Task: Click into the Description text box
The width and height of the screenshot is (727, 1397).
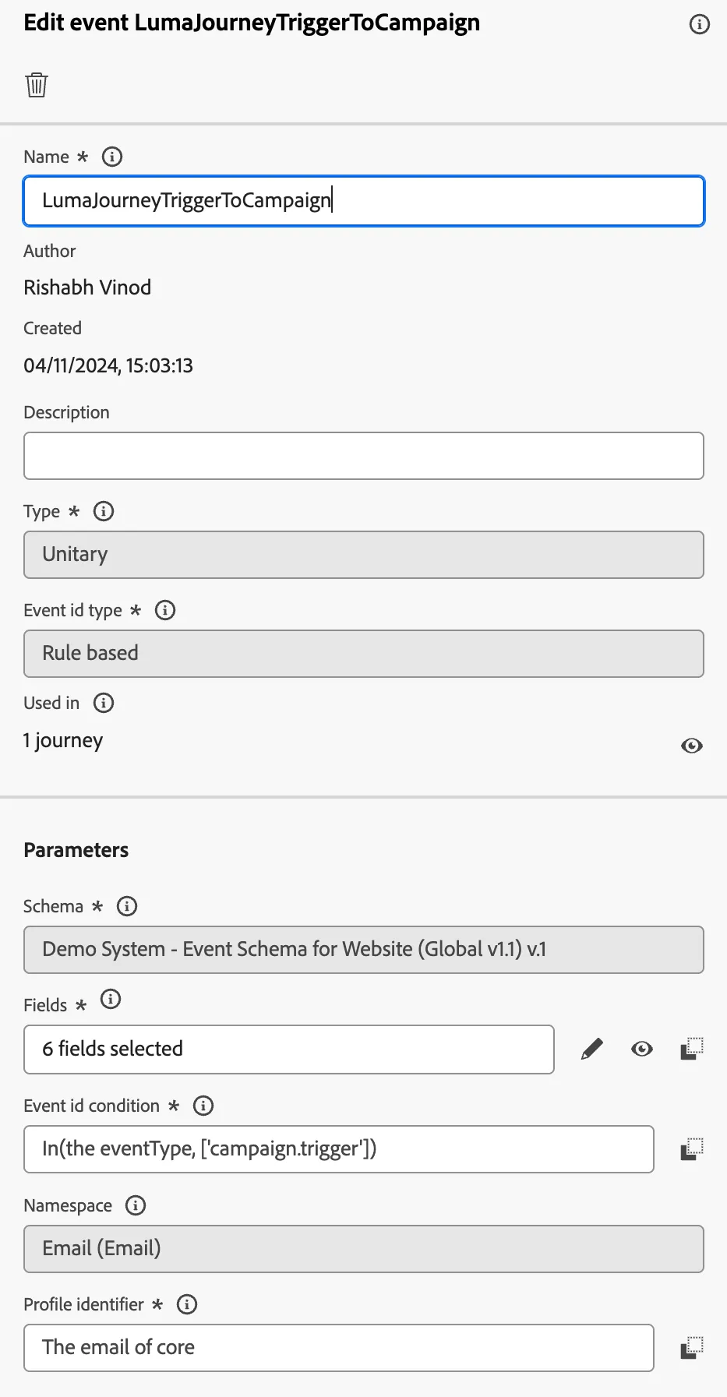Action: (364, 456)
